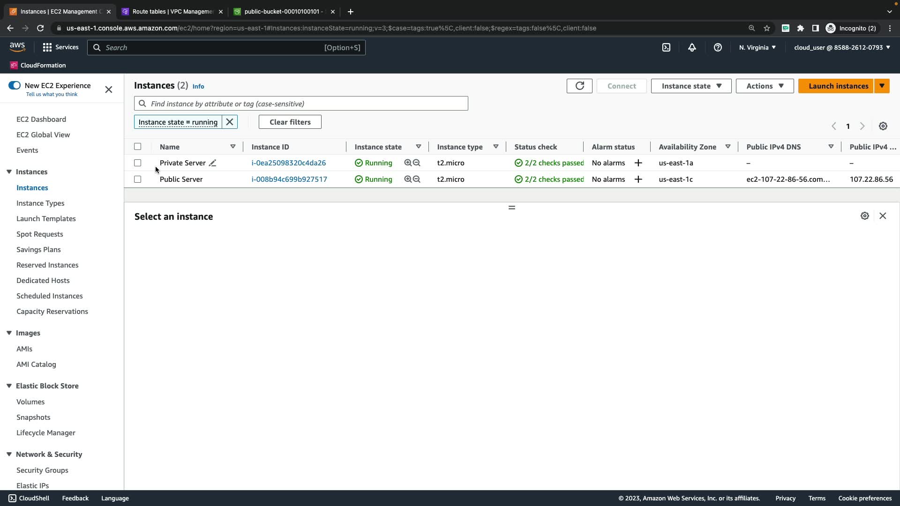
Task: Click the Clear filters button
Action: point(290,122)
